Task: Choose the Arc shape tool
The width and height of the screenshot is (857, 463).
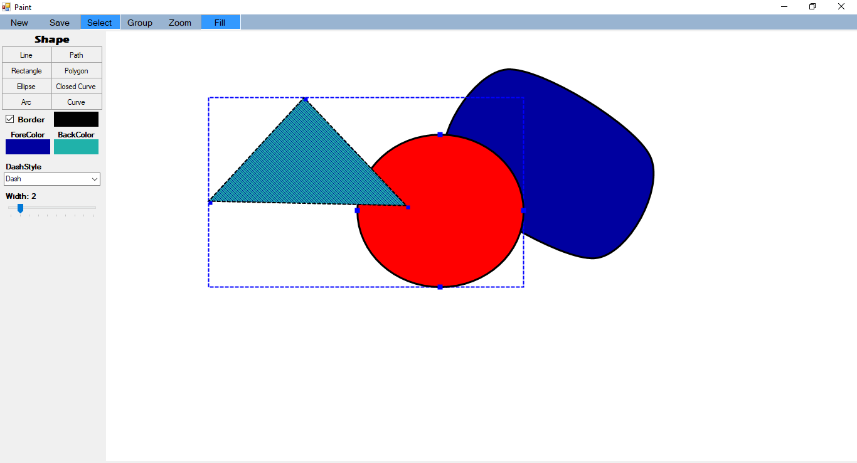Action: coord(26,102)
